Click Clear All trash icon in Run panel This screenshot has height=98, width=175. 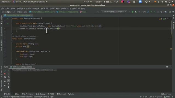(x=8, y=87)
